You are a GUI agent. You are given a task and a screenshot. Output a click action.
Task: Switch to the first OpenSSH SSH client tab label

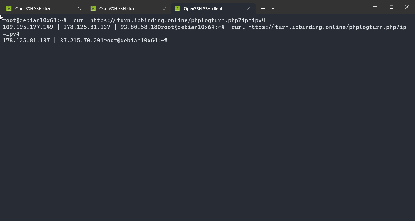pos(34,9)
